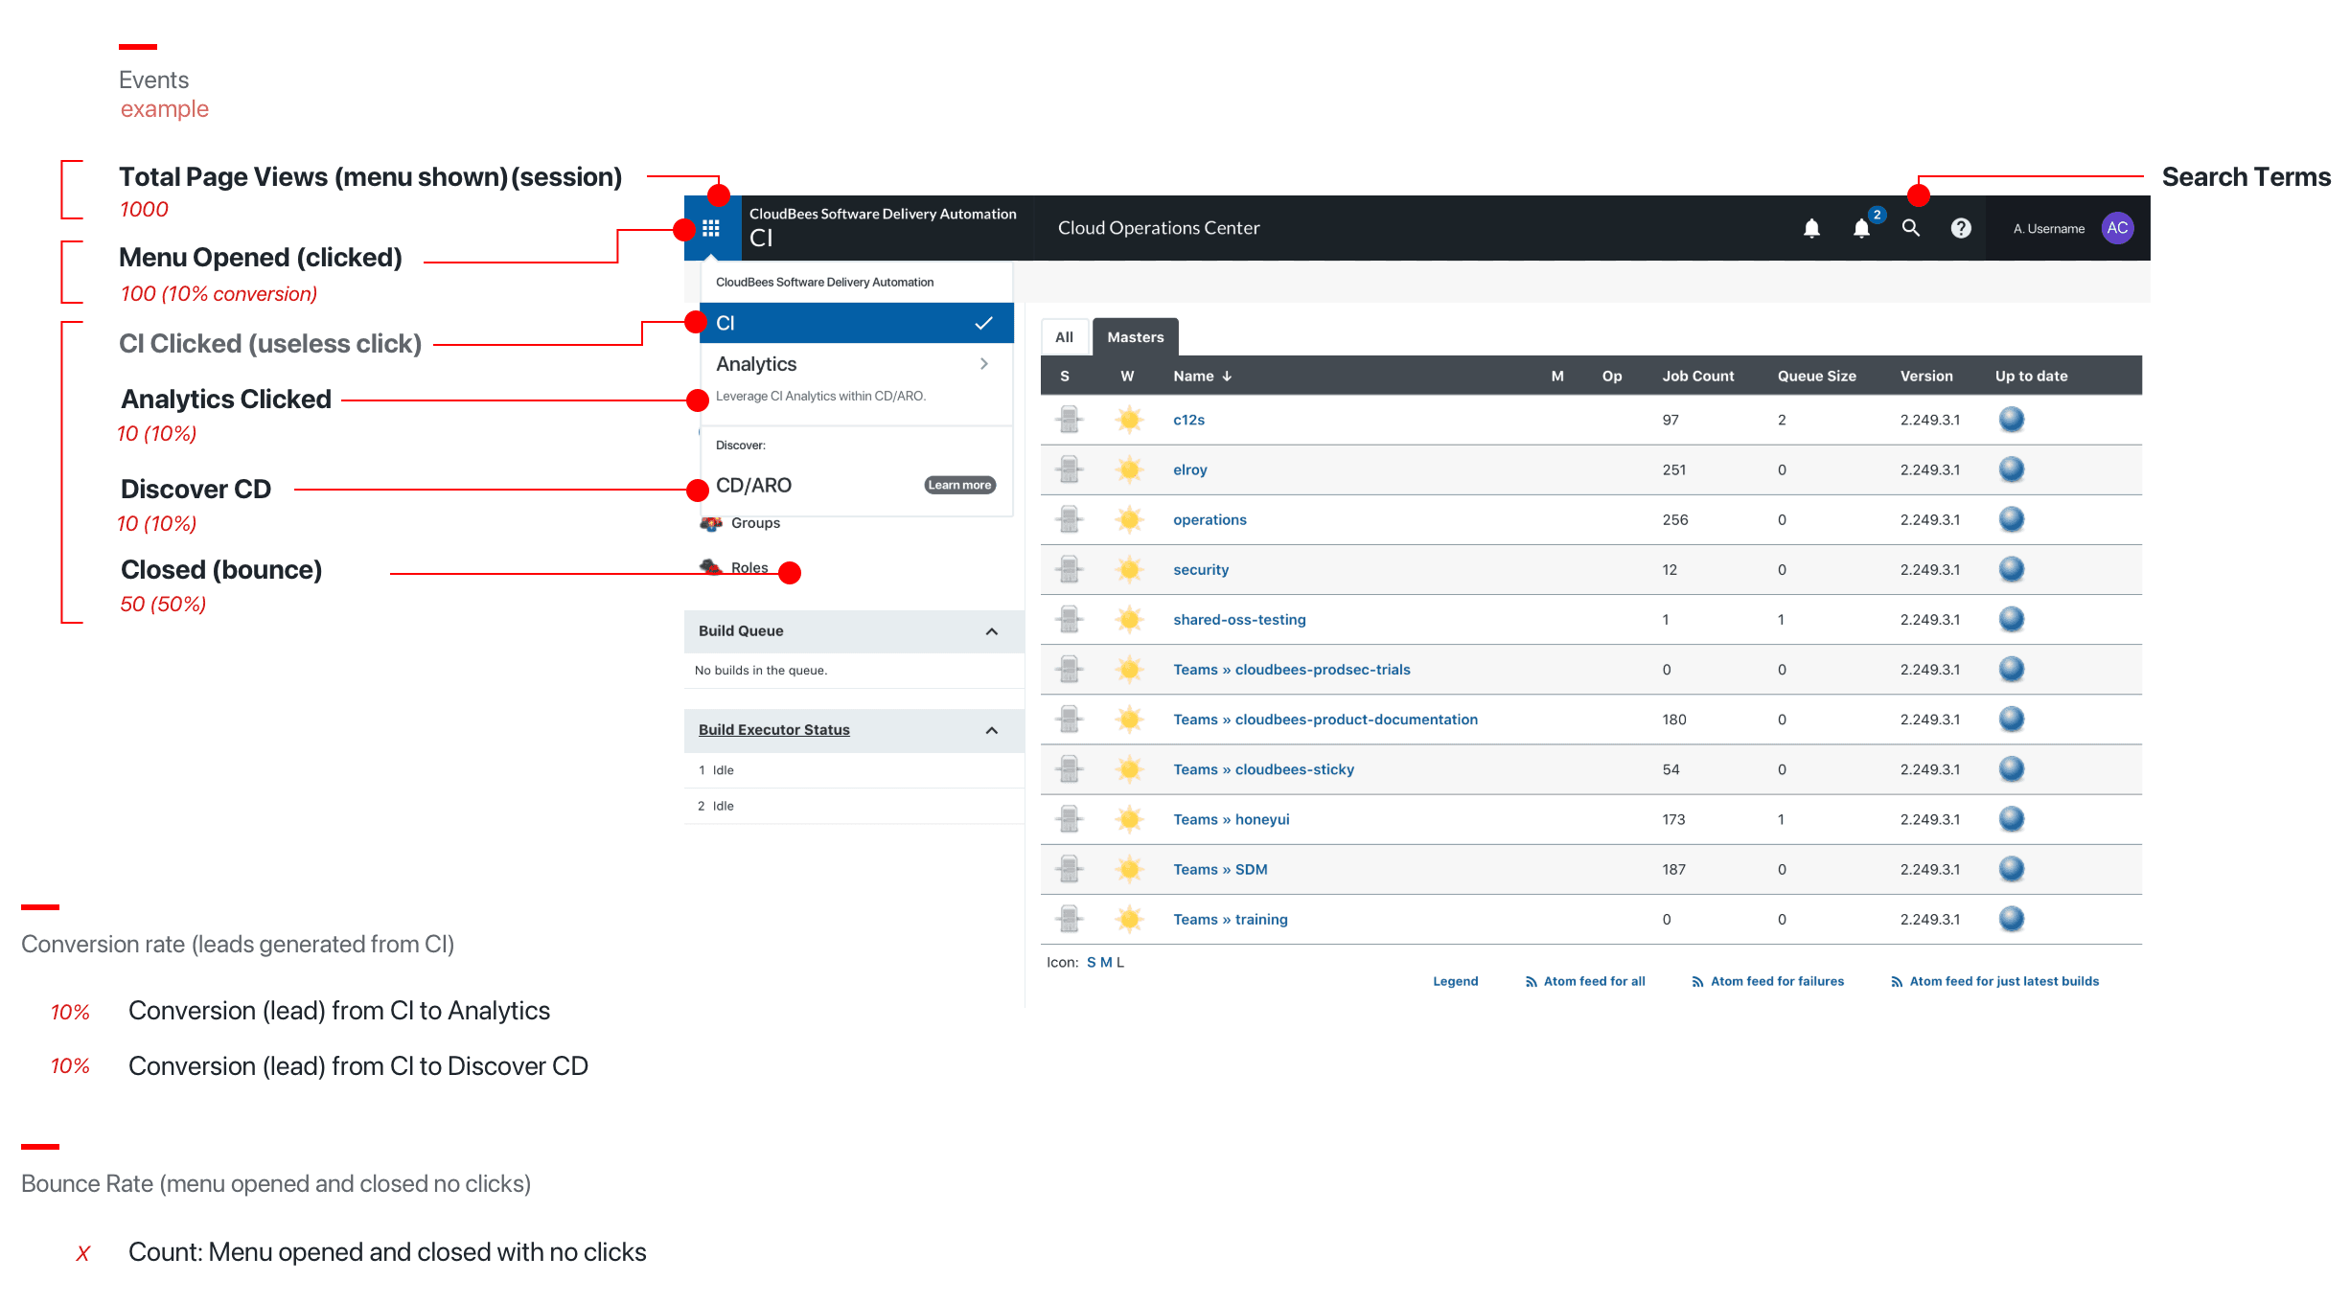The height and width of the screenshot is (1303, 2350).
Task: Select icon size S
Action: click(1092, 962)
